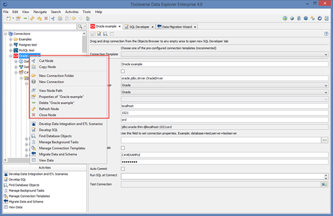
Task: Switch to the SQL Developer tab
Action: (139, 27)
